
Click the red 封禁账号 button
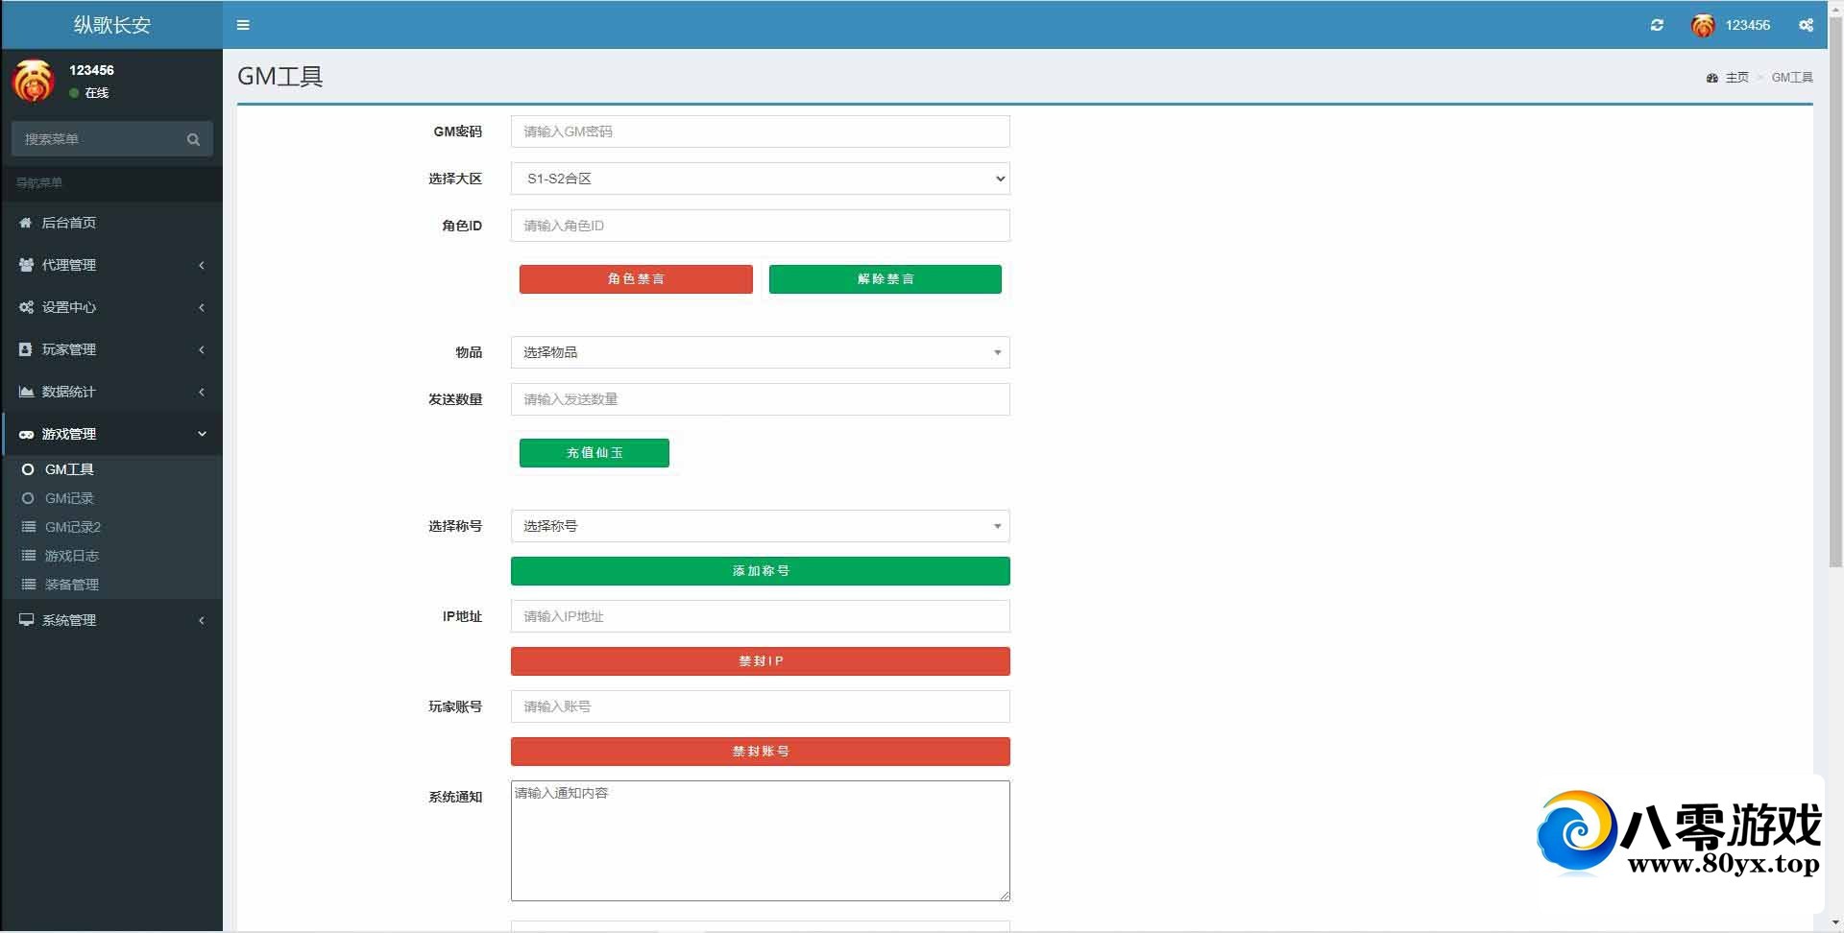coord(760,752)
